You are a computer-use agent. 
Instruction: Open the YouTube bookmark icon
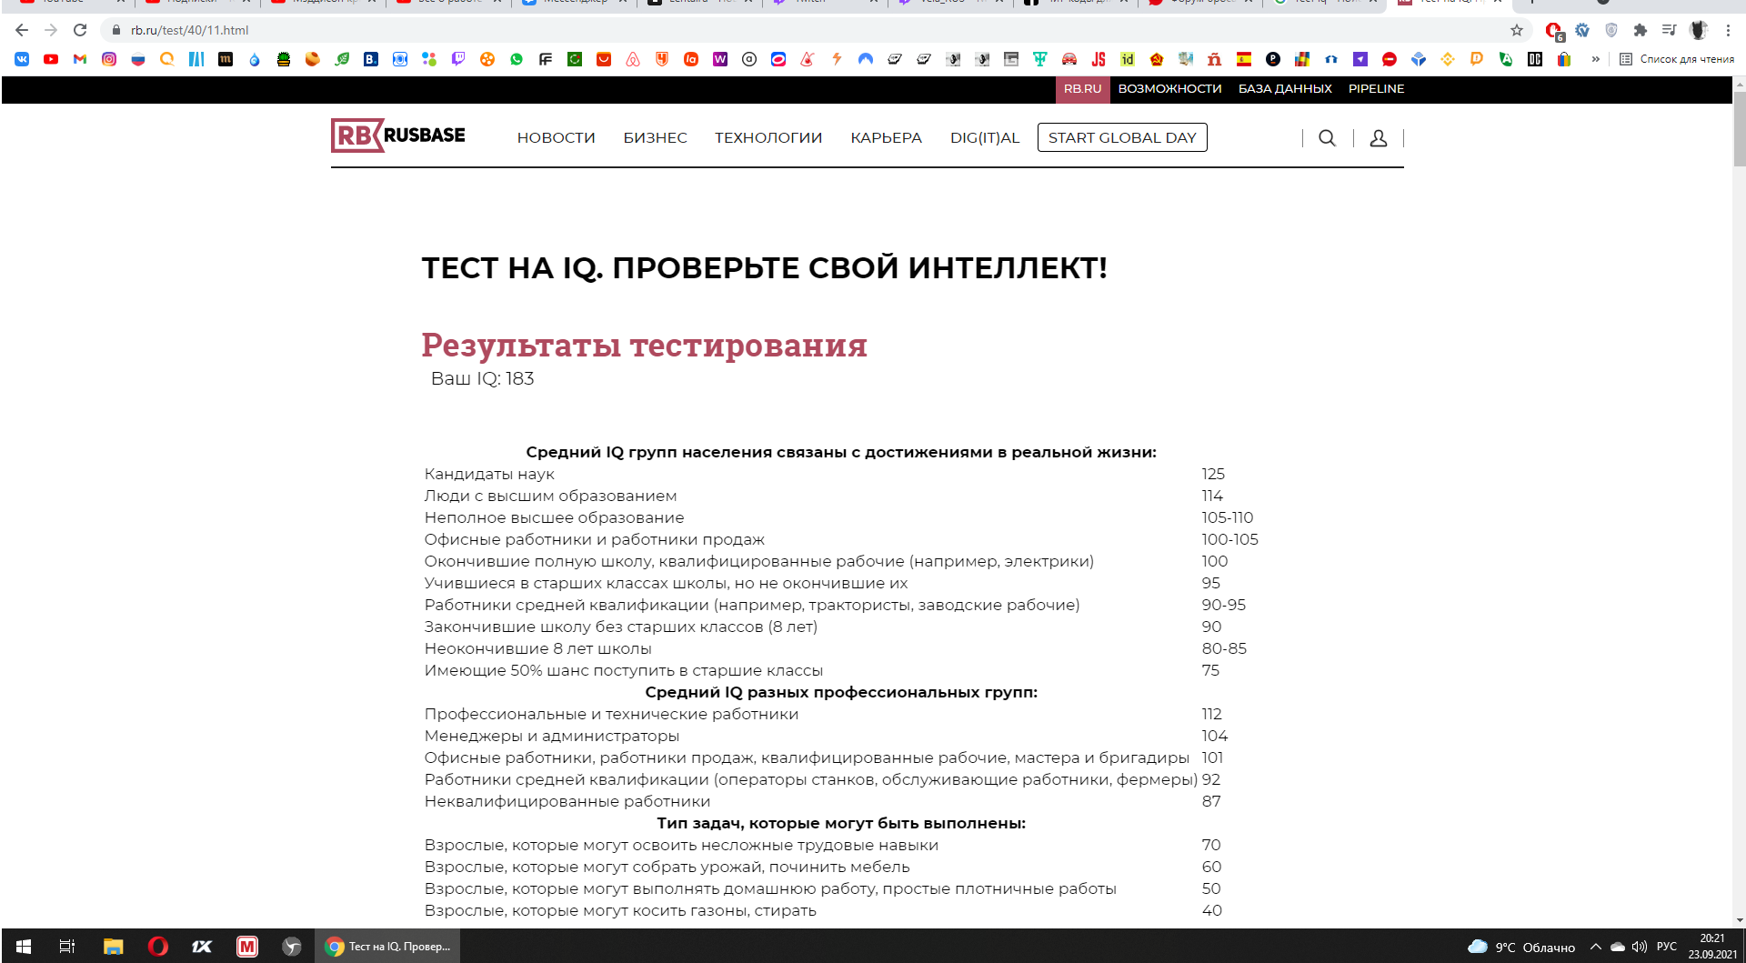tap(51, 59)
